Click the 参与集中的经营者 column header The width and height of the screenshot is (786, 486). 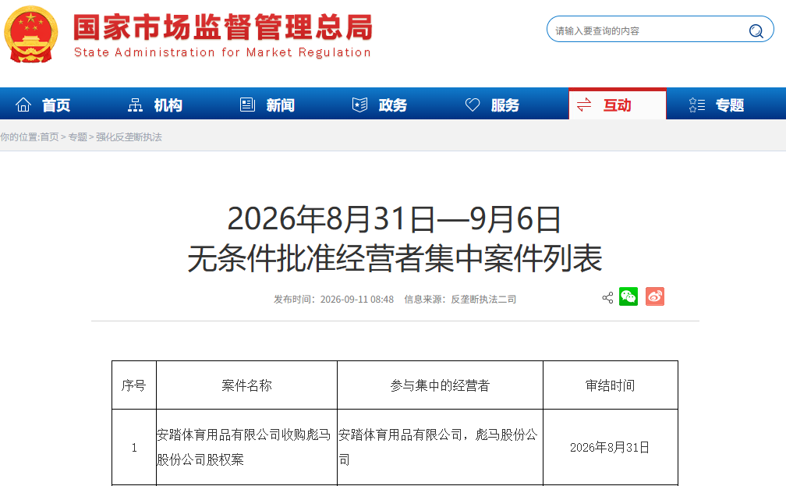click(440, 385)
